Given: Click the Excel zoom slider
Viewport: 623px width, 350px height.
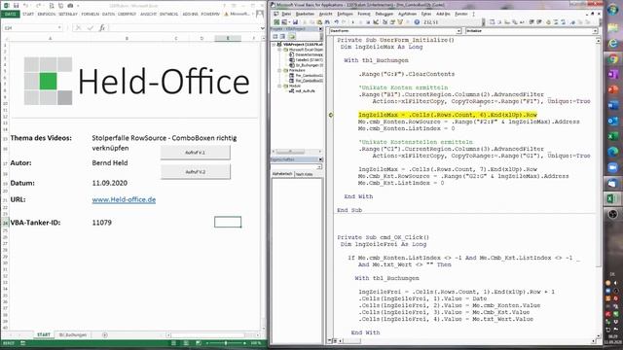Looking at the screenshot, I should (x=226, y=343).
